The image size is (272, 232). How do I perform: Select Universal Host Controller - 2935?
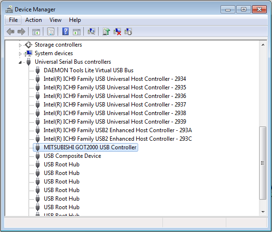tap(115, 87)
